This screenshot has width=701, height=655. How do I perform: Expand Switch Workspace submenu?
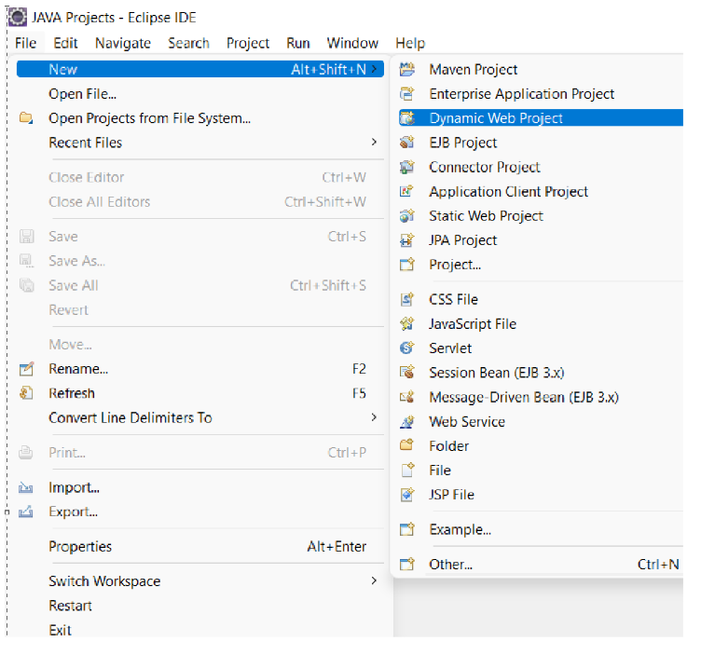click(374, 580)
